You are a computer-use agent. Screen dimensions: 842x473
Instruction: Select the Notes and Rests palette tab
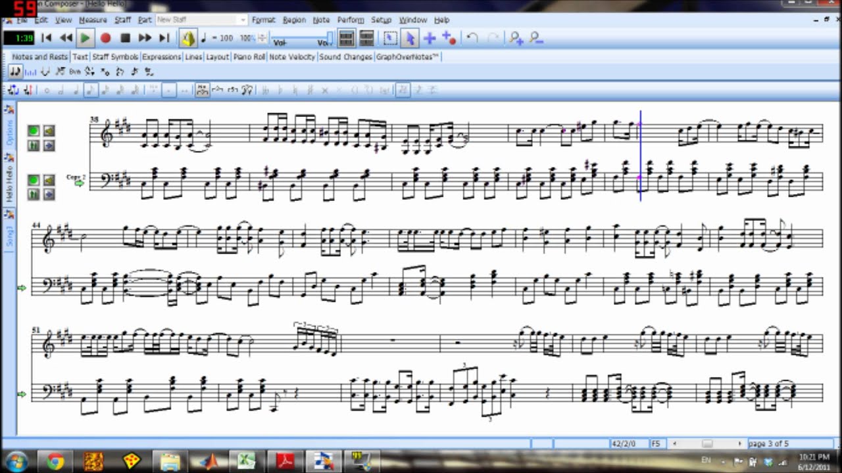coord(39,57)
